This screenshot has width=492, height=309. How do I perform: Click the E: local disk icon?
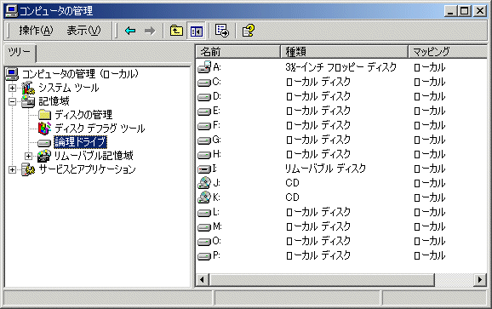[204, 112]
